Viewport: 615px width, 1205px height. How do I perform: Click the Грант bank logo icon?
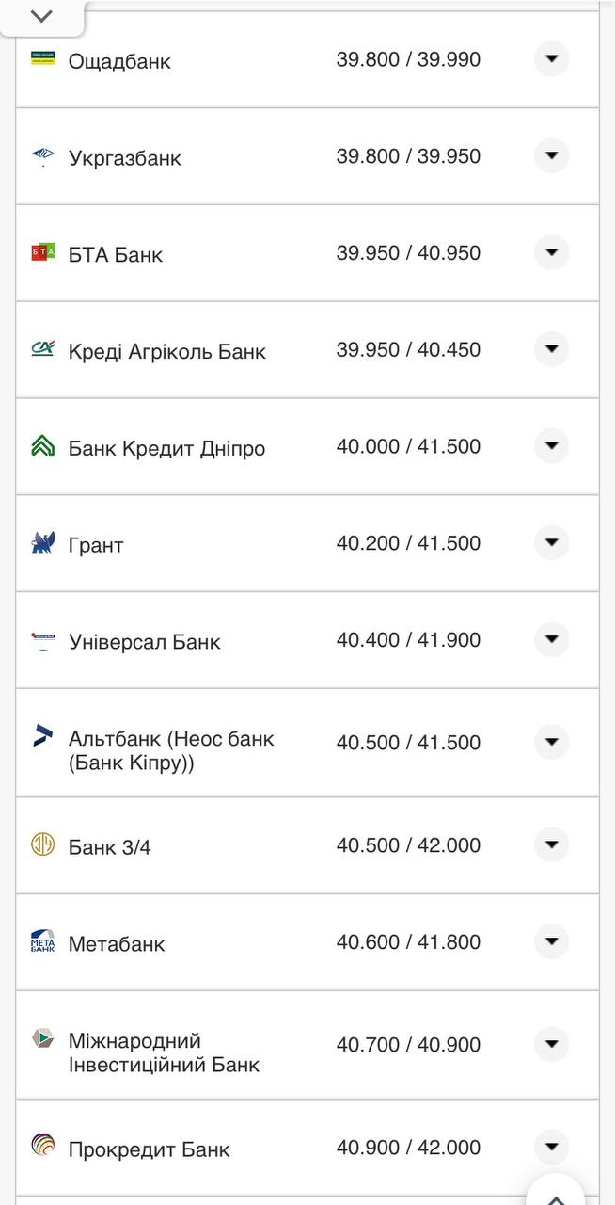(42, 543)
